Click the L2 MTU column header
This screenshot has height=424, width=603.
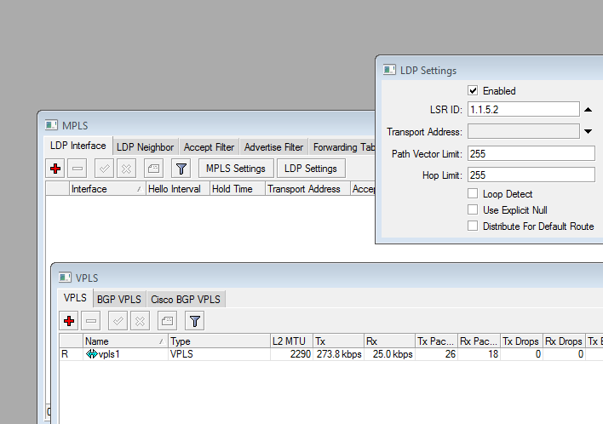tap(291, 341)
